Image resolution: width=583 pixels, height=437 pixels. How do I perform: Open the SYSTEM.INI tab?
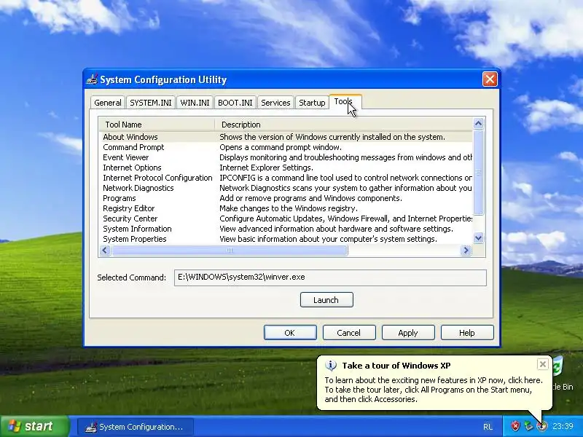point(151,103)
